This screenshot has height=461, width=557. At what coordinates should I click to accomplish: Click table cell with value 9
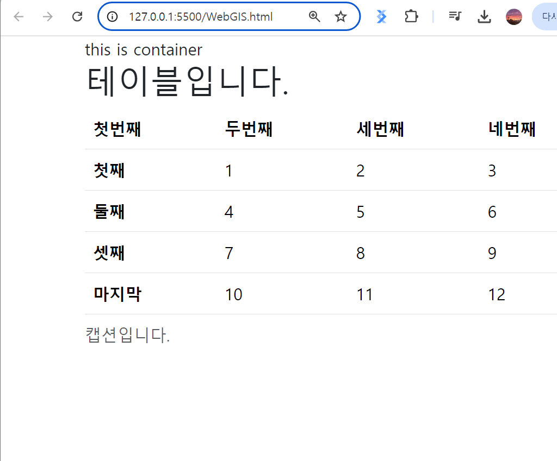[x=492, y=253]
